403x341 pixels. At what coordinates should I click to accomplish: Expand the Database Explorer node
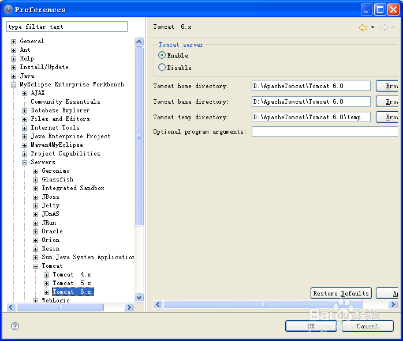click(x=24, y=111)
